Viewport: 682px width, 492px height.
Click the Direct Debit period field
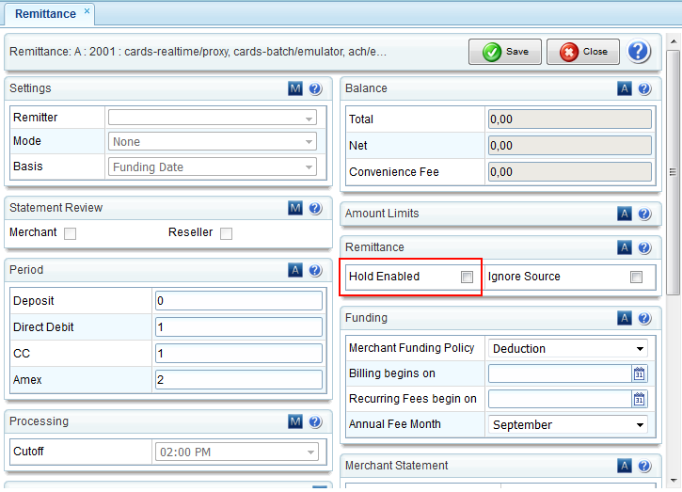click(x=238, y=326)
